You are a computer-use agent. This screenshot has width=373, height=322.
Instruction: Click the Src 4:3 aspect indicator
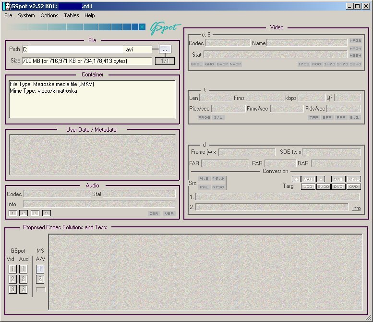tap(204, 179)
